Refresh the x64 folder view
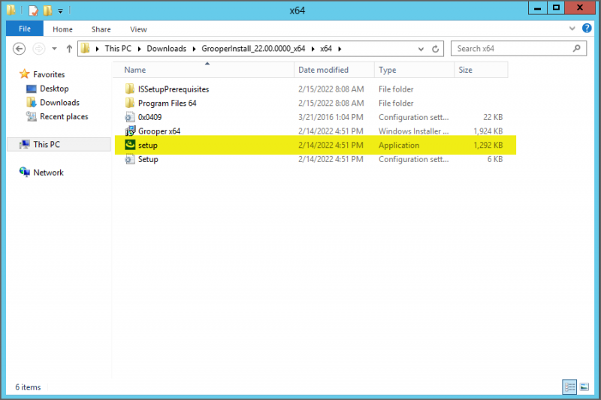This screenshot has height=400, width=601. [x=435, y=49]
